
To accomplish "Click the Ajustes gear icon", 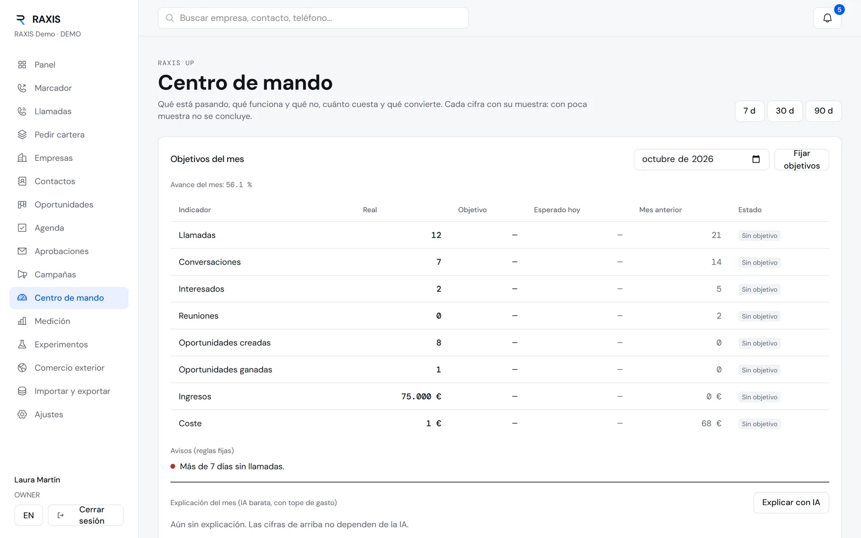I will click(22, 414).
